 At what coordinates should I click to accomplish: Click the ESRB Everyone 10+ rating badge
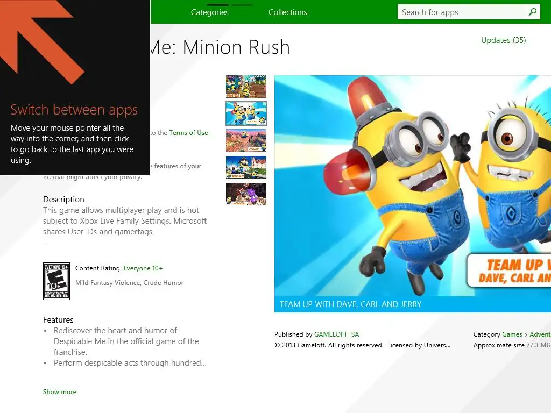coord(56,281)
